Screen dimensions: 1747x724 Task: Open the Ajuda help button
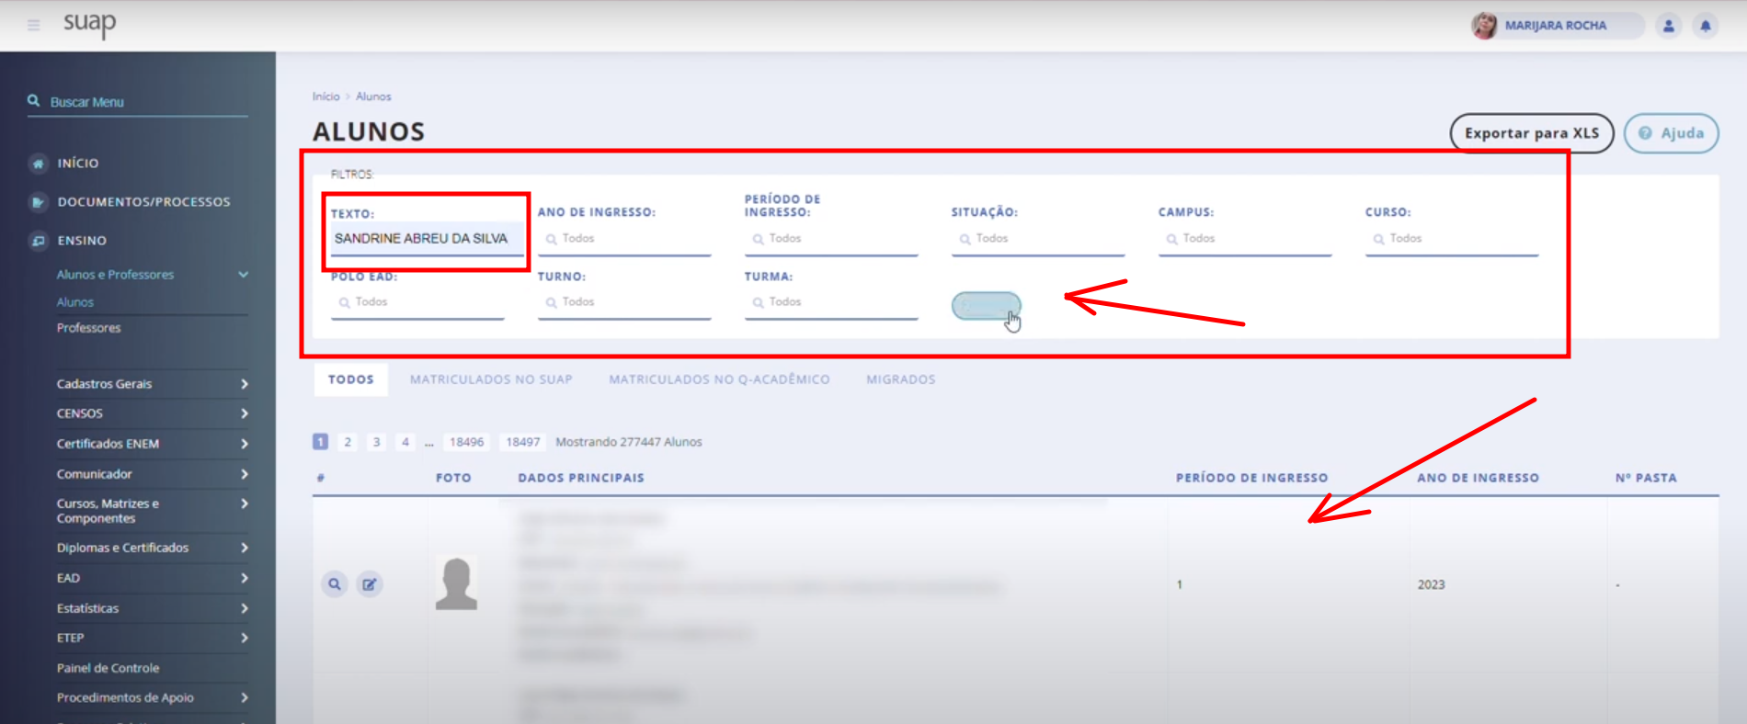[1672, 133]
